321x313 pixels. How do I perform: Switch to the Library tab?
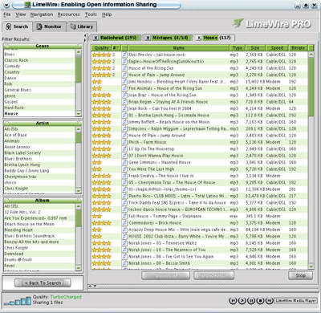point(82,26)
